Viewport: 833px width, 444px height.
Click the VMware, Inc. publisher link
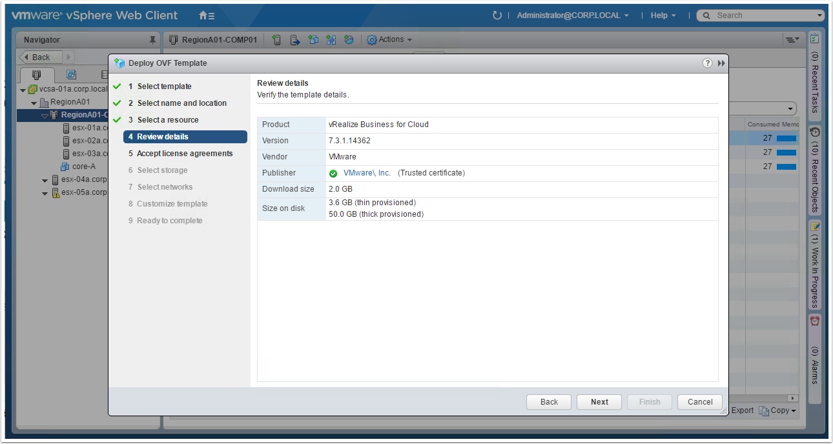[367, 173]
